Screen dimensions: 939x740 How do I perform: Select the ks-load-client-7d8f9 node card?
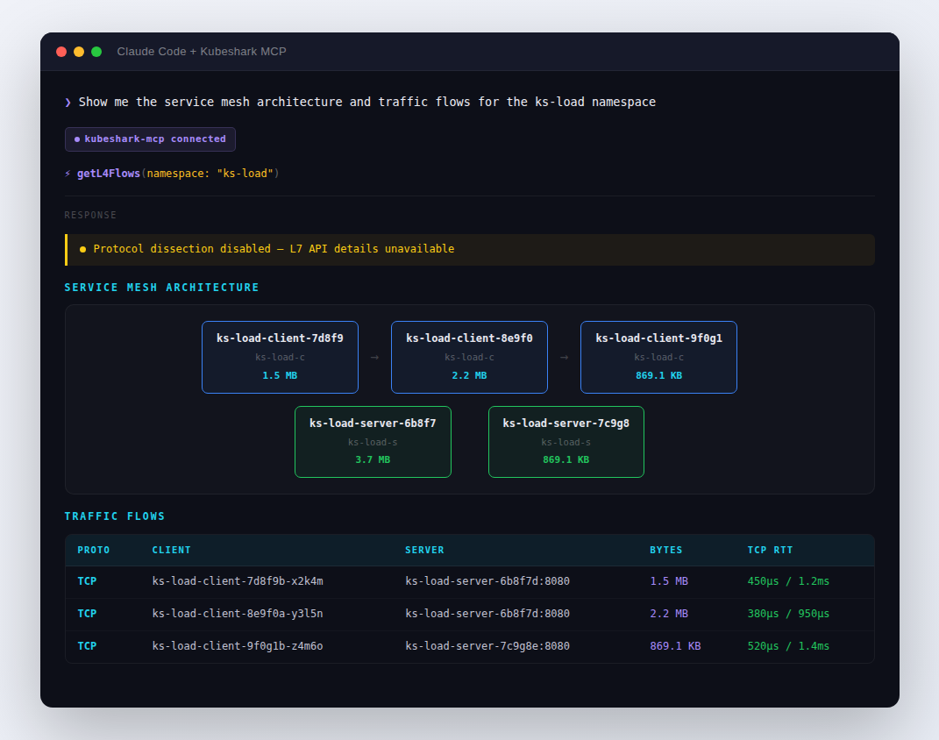[x=281, y=357]
